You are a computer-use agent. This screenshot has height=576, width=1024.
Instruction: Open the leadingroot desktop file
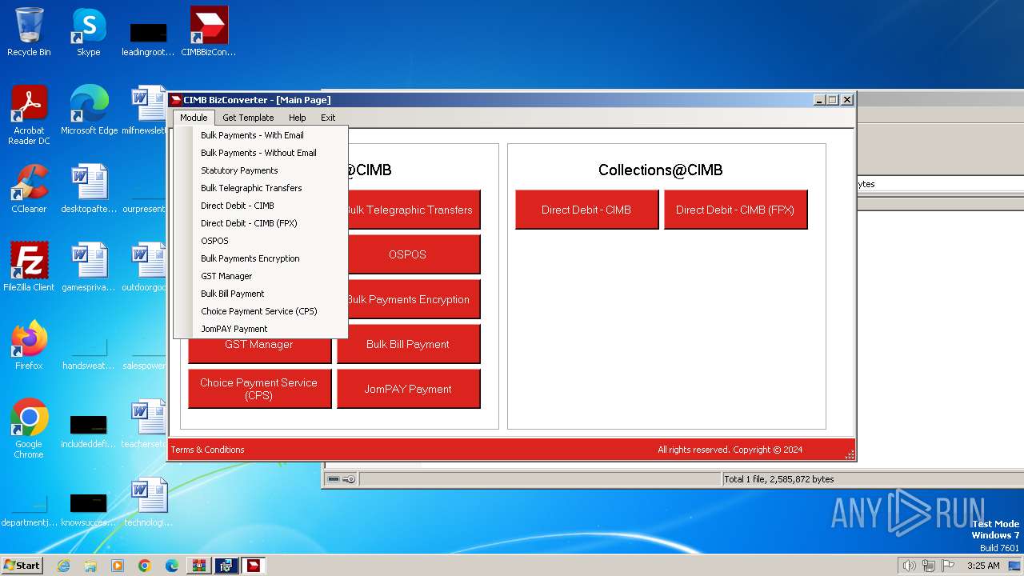point(148,37)
